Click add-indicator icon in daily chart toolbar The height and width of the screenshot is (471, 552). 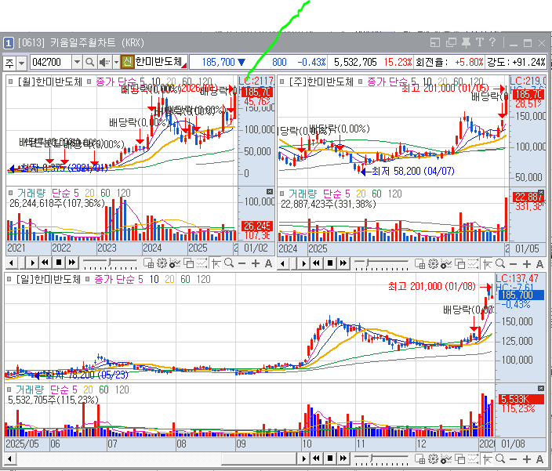tap(446, 458)
